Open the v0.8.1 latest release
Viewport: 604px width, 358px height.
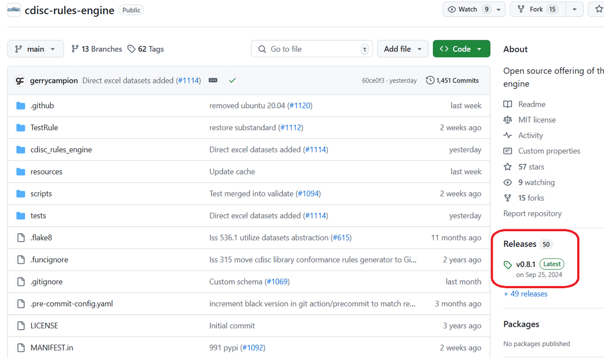[x=525, y=264]
